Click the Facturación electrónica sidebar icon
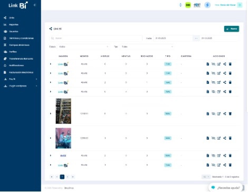The image size is (248, 192). pos(5,72)
